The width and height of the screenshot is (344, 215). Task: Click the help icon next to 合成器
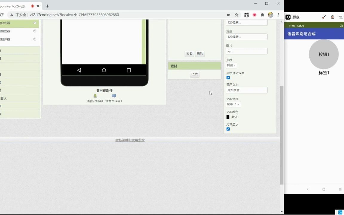click(x=35, y=23)
